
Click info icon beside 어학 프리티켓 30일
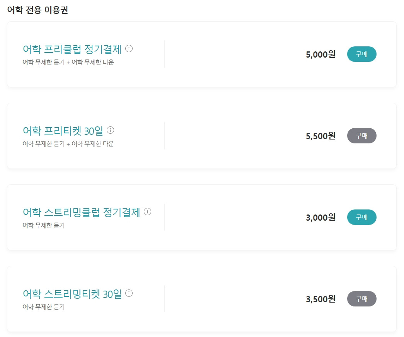110,130
